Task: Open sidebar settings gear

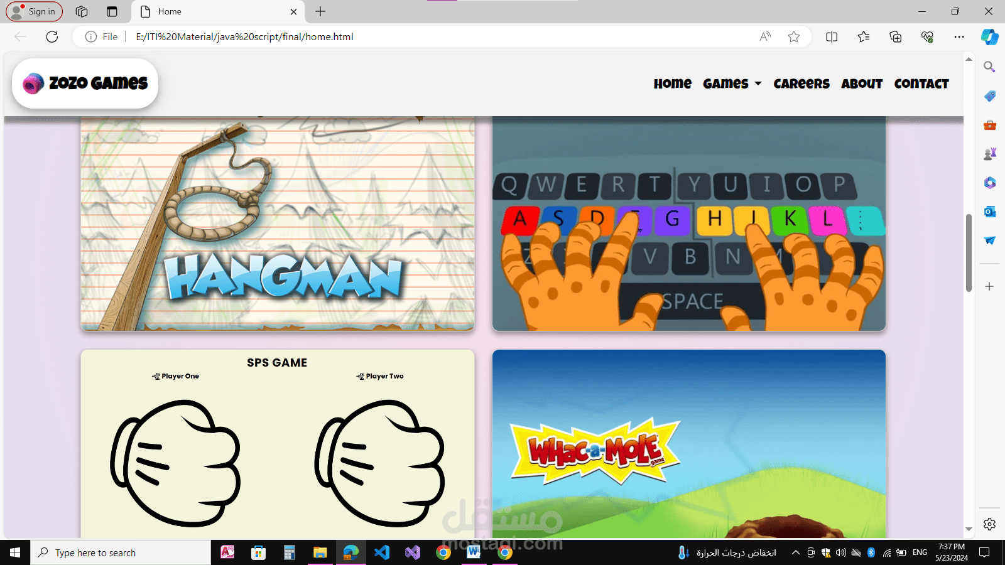Action: (989, 524)
